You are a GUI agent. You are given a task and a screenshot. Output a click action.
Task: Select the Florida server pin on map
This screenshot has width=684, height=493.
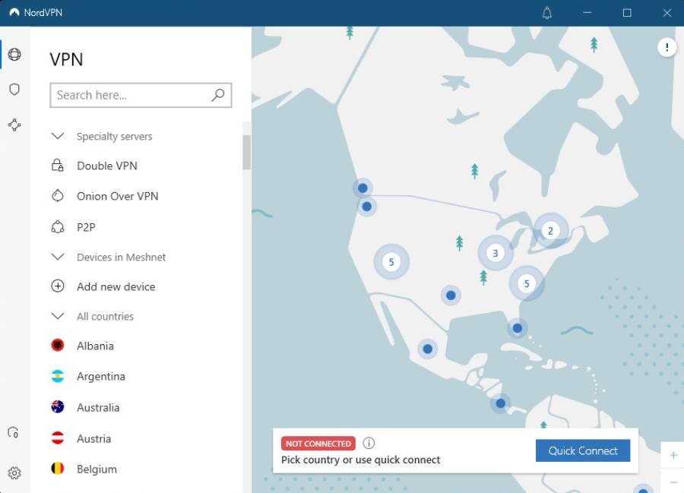(518, 328)
